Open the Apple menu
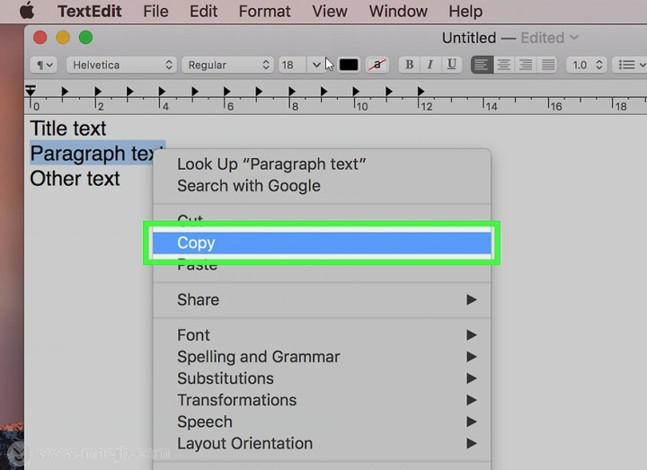Viewport: 647px width, 470px height. pos(27,11)
